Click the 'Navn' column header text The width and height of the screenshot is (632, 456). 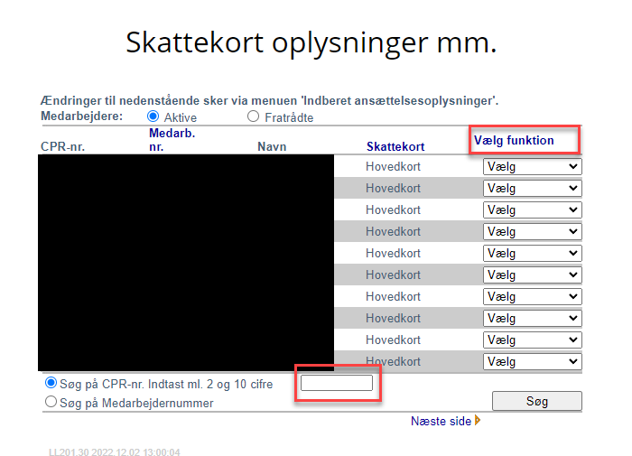click(x=272, y=147)
